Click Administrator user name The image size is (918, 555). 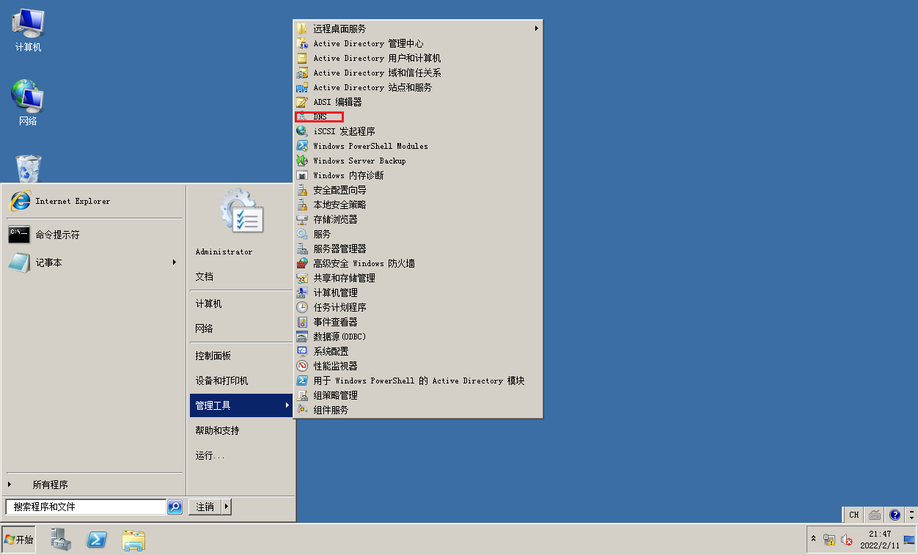click(x=224, y=251)
